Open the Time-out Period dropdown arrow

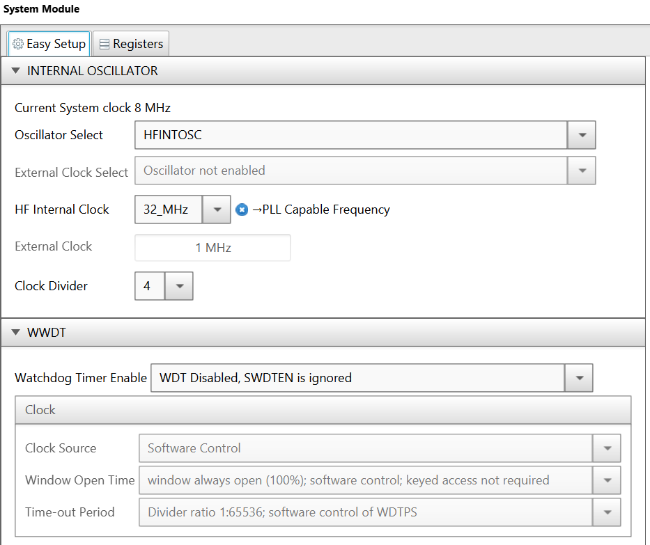(607, 512)
